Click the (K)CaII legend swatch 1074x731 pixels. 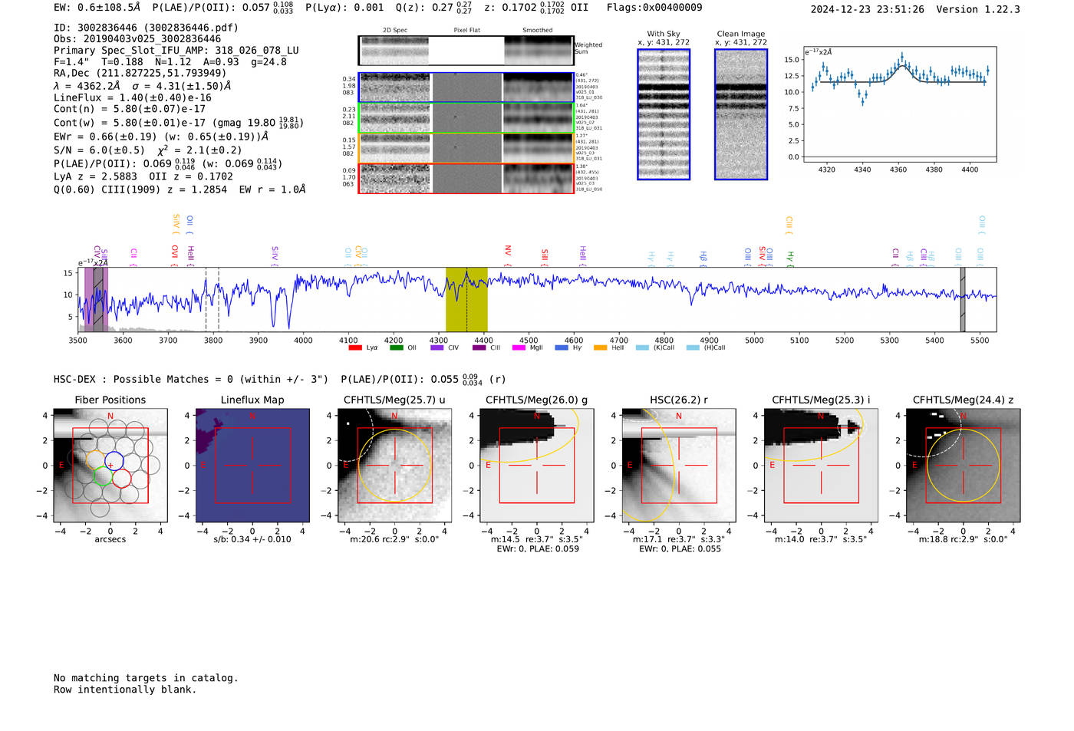(642, 347)
